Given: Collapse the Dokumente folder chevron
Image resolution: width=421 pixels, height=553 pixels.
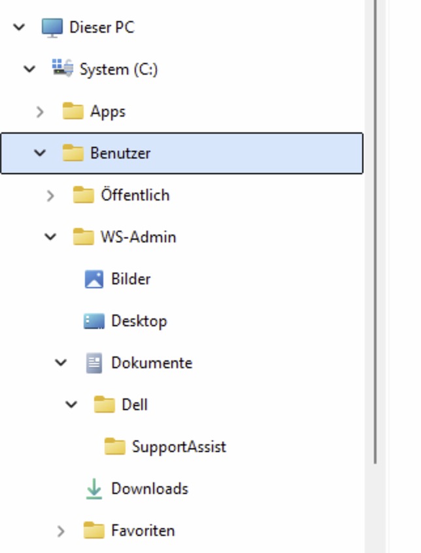Looking at the screenshot, I should click(61, 363).
